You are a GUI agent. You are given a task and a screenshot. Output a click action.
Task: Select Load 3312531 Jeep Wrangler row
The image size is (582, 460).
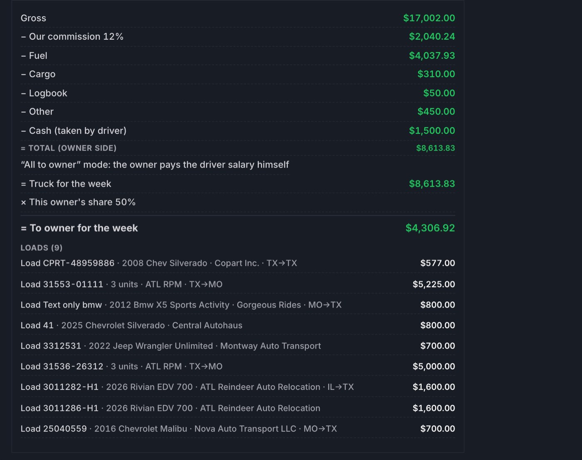pyautogui.click(x=238, y=346)
